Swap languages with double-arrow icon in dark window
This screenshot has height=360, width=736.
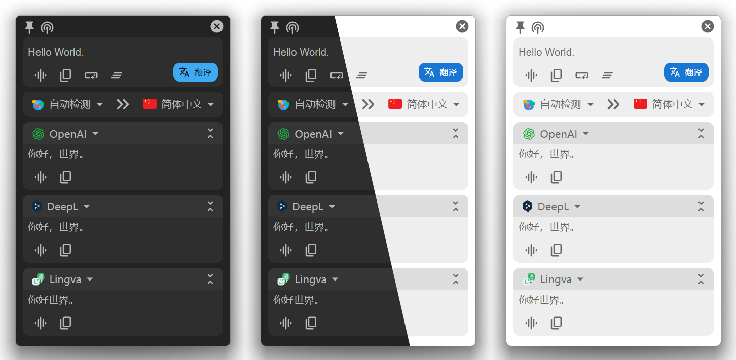point(123,104)
